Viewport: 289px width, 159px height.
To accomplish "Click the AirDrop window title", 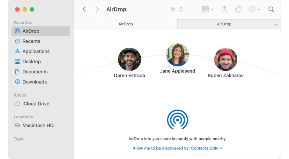I will pyautogui.click(x=116, y=9).
